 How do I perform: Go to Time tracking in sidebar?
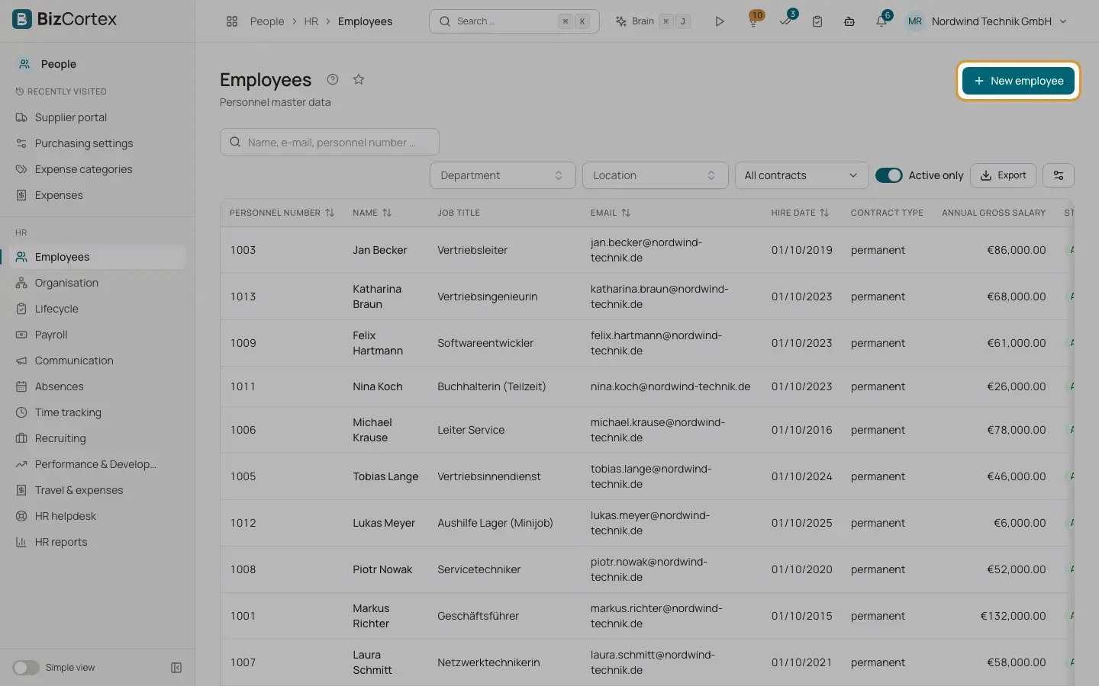[x=98, y=412]
